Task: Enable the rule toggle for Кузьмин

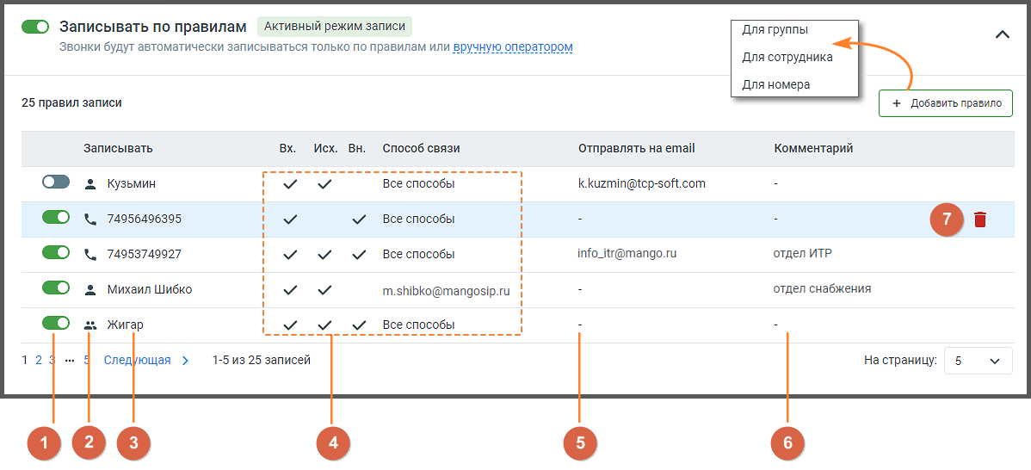Action: [x=56, y=182]
